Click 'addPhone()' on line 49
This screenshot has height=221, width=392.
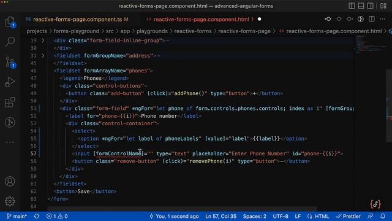point(189,93)
